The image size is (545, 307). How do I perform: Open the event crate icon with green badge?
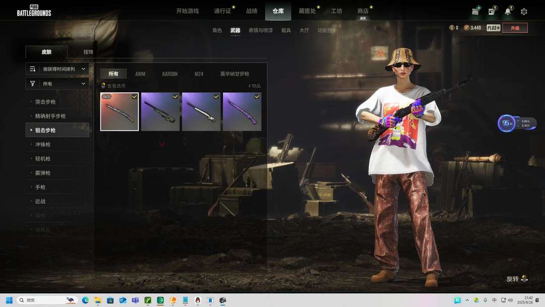tap(476, 11)
